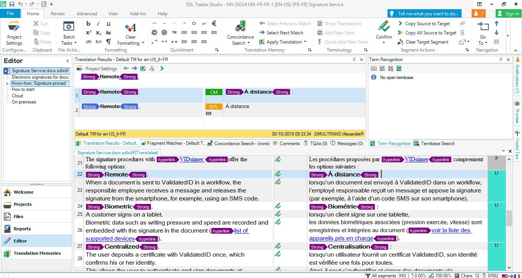522x278 pixels.
Task: Open the Add-Ins ribbon tab
Action: [138, 13]
